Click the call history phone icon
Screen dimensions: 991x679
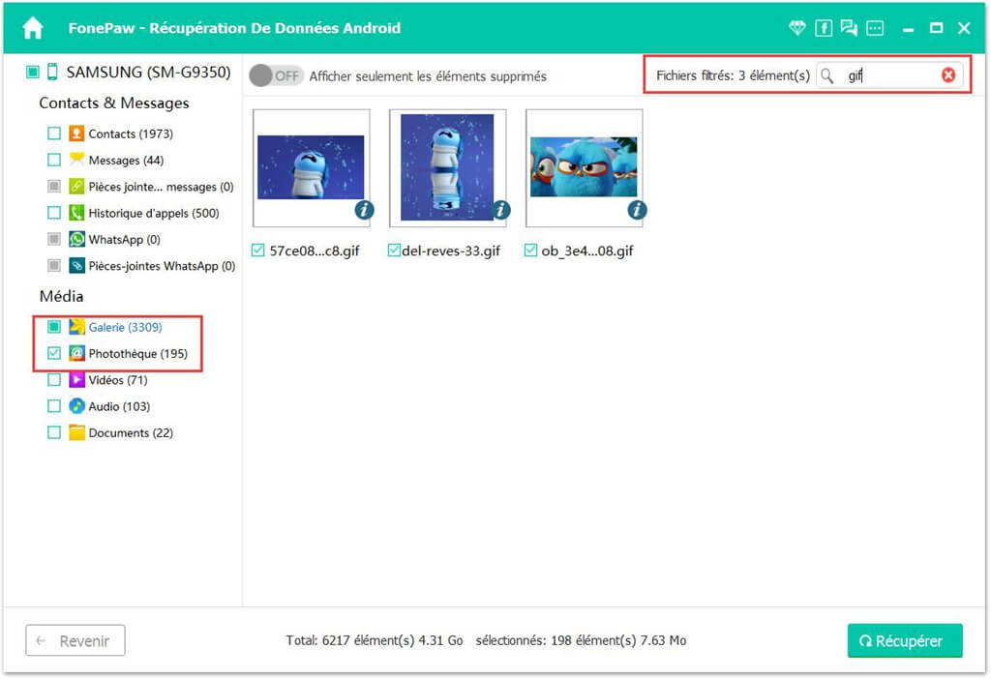pos(76,213)
